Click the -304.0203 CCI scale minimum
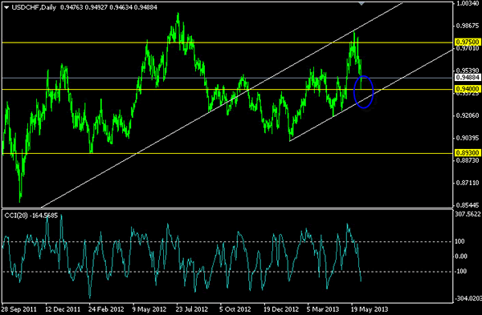Image resolution: width=482 pixels, height=315 pixels. tap(468, 298)
